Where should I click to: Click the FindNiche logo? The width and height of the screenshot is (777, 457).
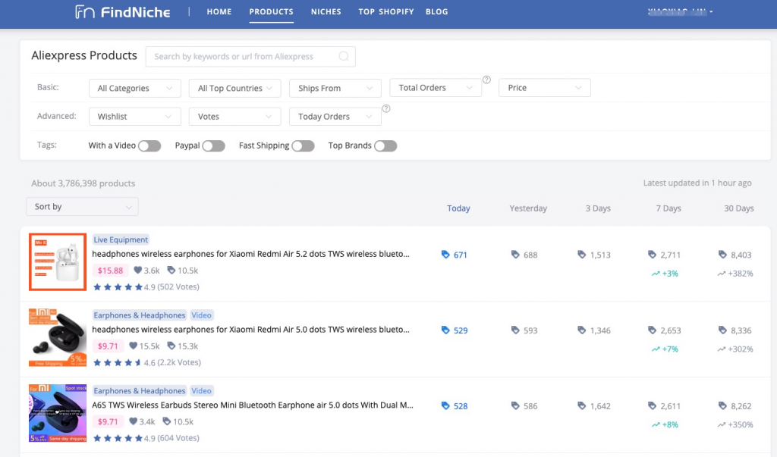(122, 12)
